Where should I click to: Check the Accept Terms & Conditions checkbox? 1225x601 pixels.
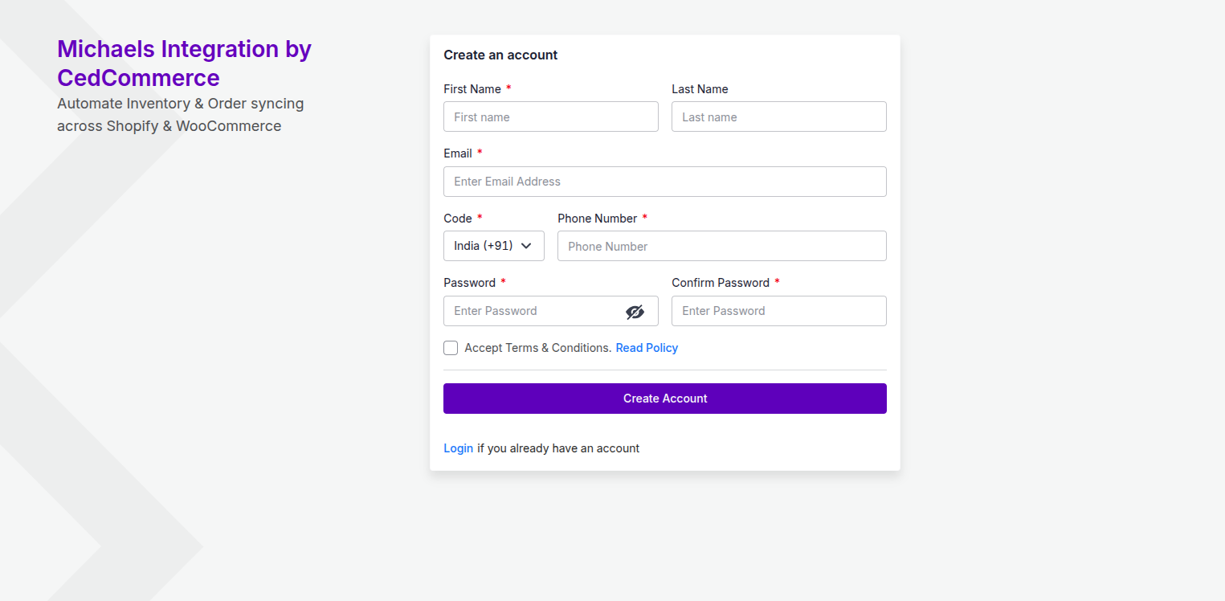[451, 348]
